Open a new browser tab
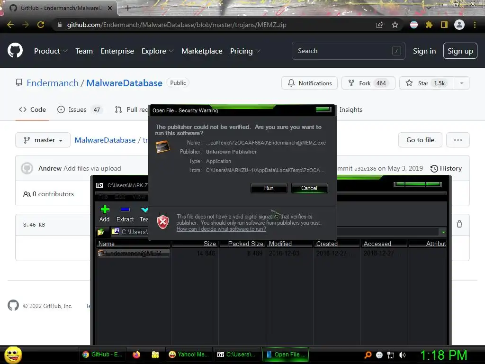Screen dimensions: 485x364 (128, 8)
